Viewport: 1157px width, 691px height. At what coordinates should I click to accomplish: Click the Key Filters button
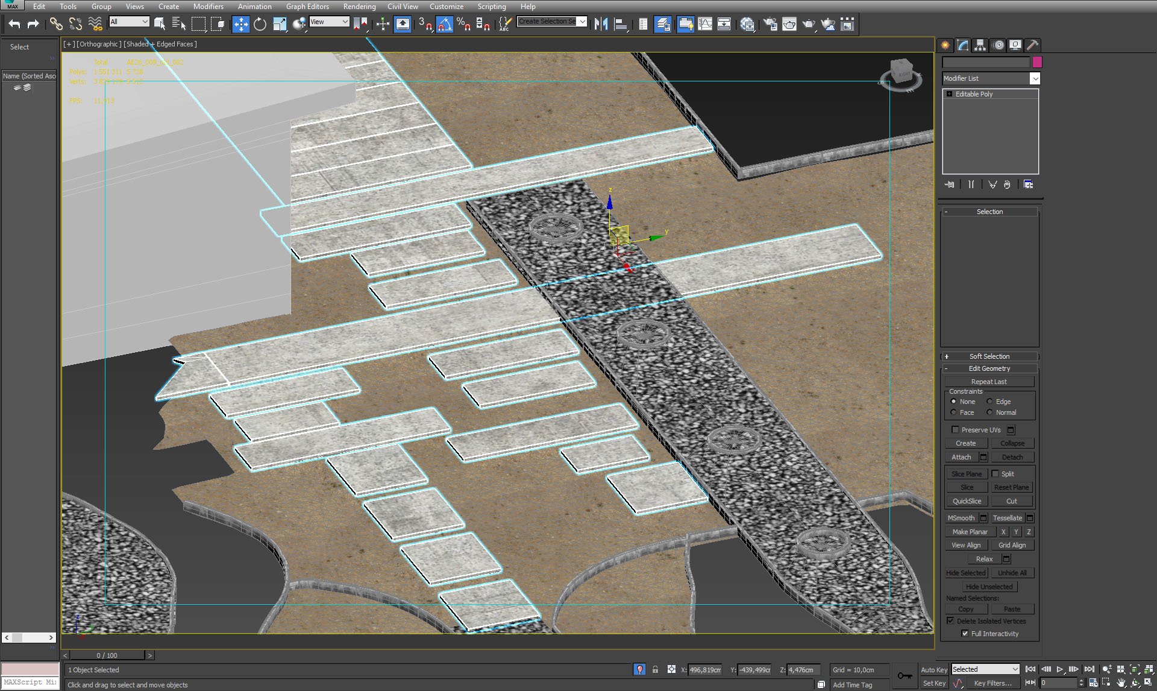click(x=992, y=683)
